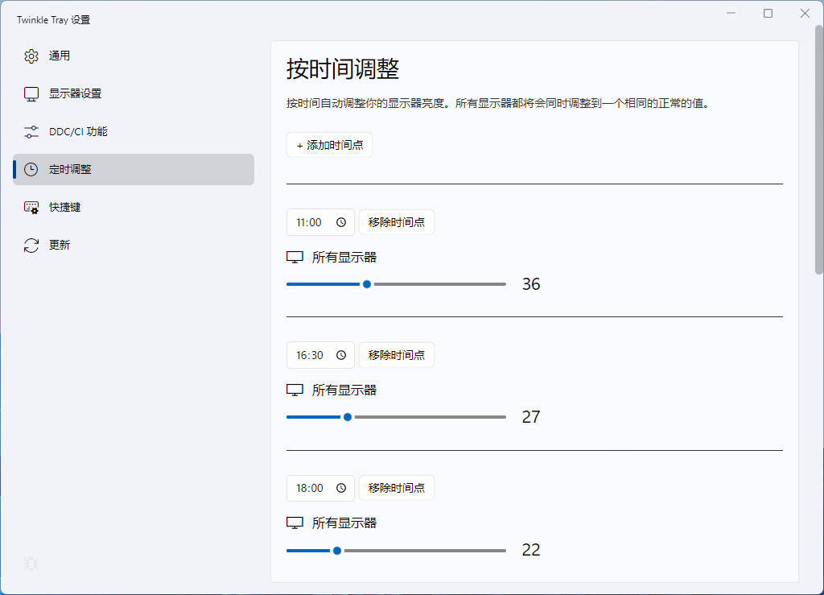Click the sliders icon for DDC/CI 功能
824x595 pixels.
[x=31, y=132]
